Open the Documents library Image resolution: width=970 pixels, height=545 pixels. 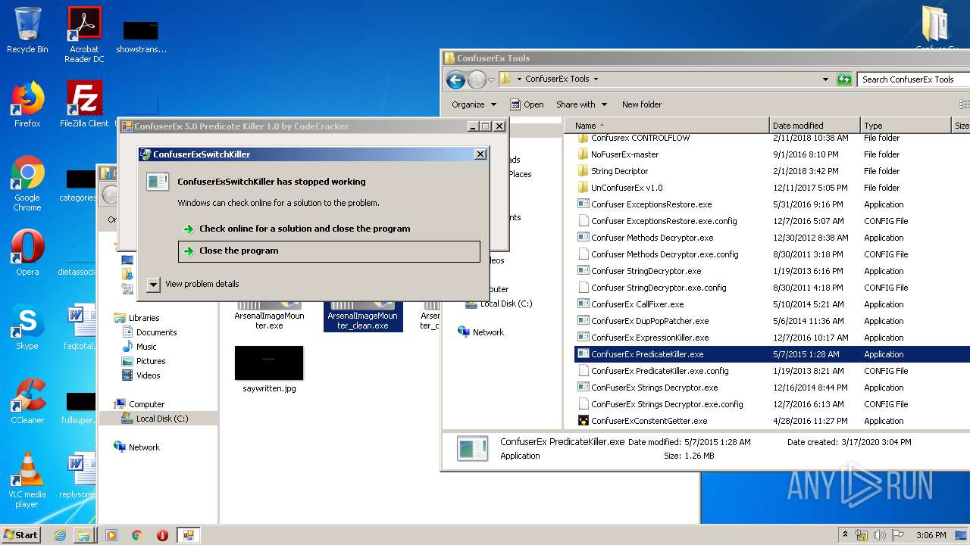pos(149,332)
